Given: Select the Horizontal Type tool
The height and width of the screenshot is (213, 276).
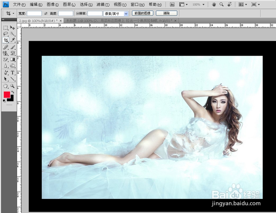Looking at the screenshot, I should click(12, 73).
